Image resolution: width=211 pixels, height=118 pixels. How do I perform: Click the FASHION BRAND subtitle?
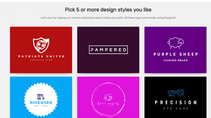click(176, 60)
